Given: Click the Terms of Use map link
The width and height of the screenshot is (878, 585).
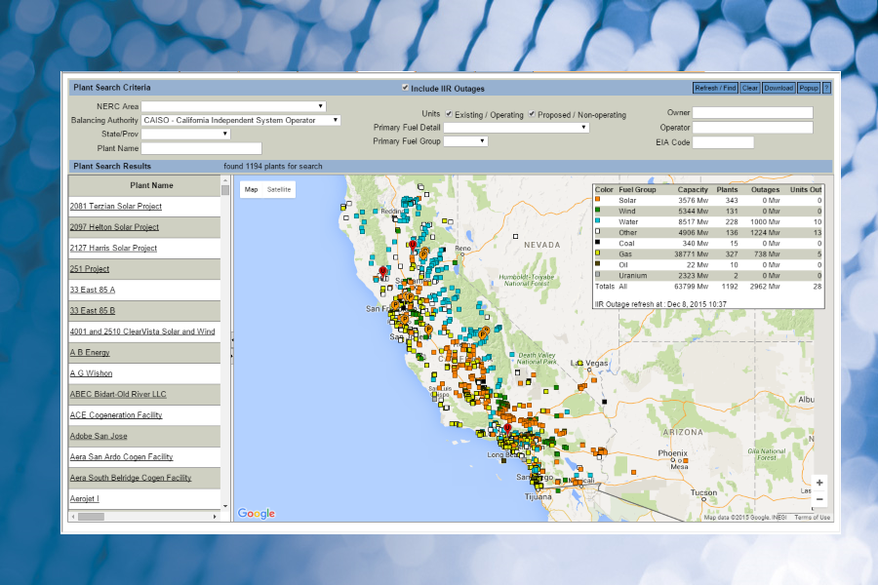Looking at the screenshot, I should 812,518.
